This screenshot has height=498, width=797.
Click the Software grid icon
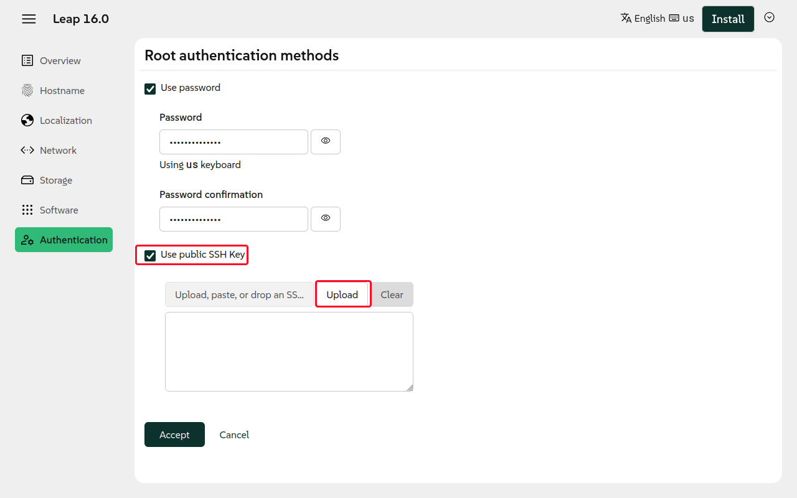(x=27, y=210)
